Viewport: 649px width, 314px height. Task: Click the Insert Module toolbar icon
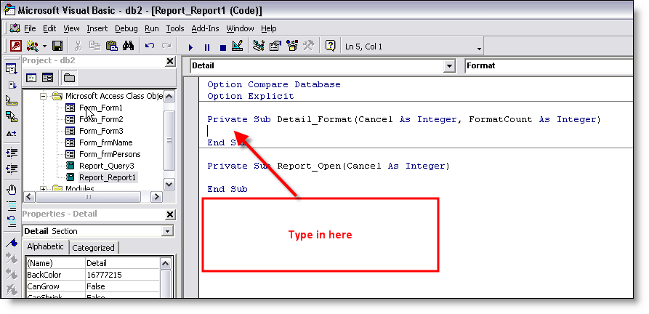pyautogui.click(x=32, y=46)
